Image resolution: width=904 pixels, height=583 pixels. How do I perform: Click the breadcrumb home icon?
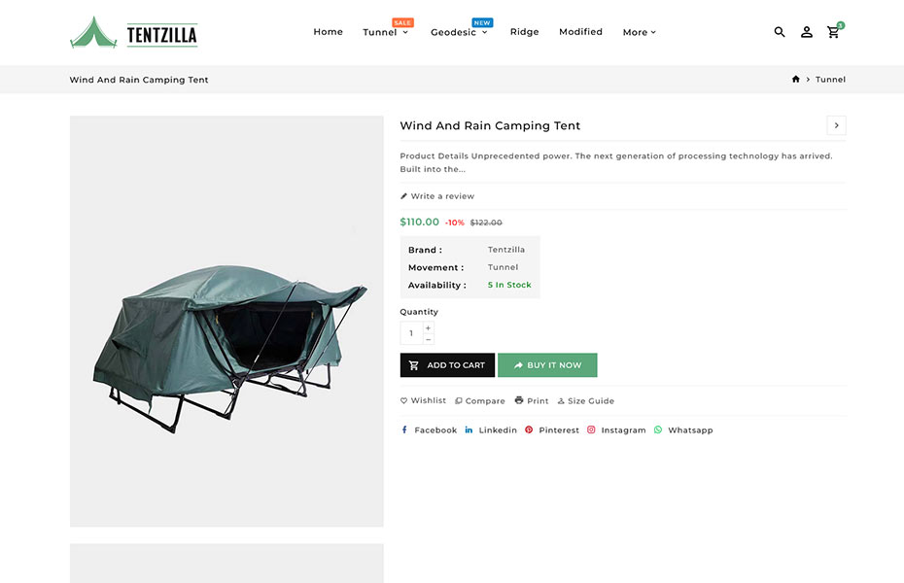(796, 80)
